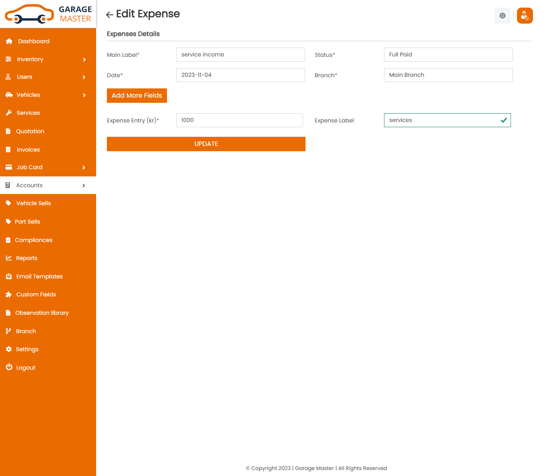
Task: Expand the Inventory submenu chevron
Action: (x=84, y=60)
